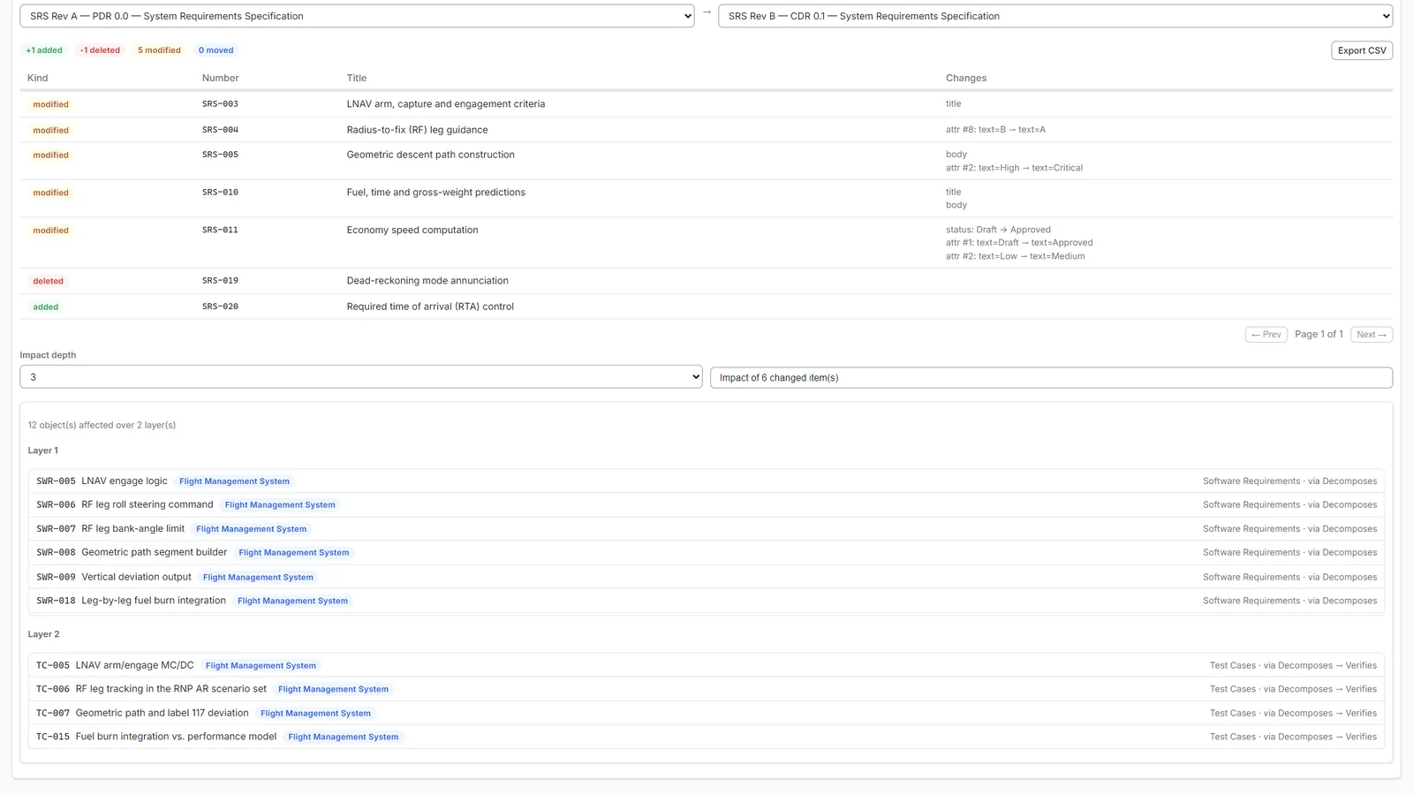
Task: Click the Next page button
Action: pyautogui.click(x=1371, y=335)
